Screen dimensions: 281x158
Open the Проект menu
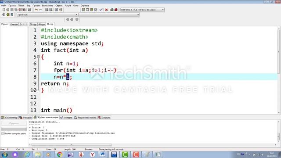(x=36, y=6)
